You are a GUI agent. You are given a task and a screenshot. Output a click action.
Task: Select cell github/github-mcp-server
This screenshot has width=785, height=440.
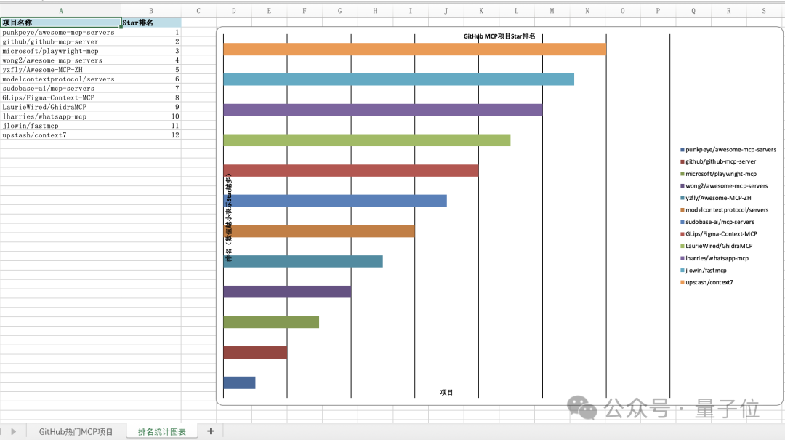tap(60, 41)
